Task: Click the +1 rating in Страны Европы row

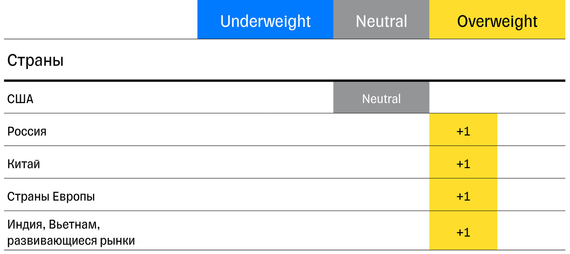Action: click(463, 196)
